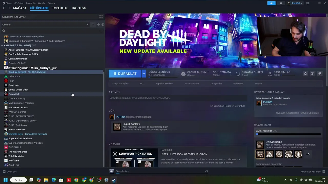Open the Mağaza Sayfası link
The image size is (328, 184).
tap(120, 84)
